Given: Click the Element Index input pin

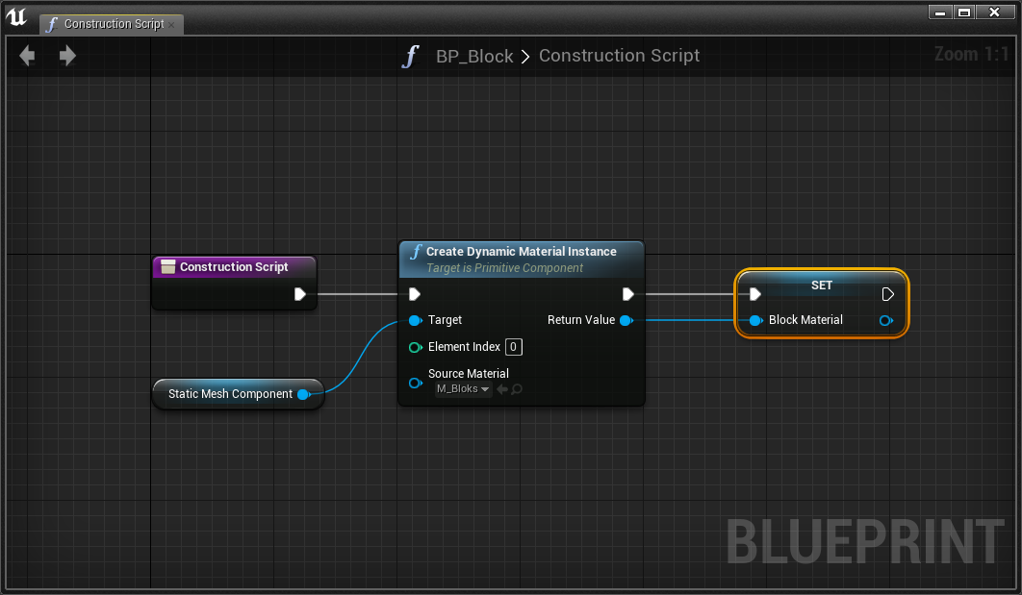Looking at the screenshot, I should point(415,347).
